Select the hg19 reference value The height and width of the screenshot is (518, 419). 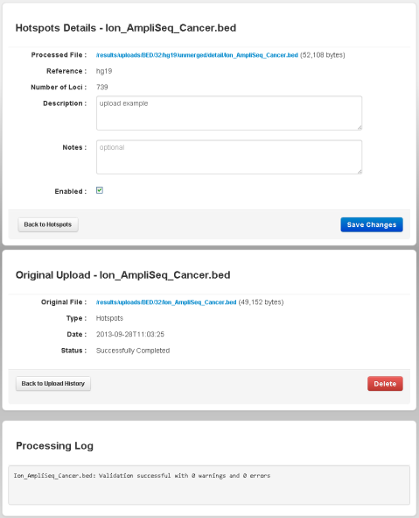pyautogui.click(x=104, y=71)
